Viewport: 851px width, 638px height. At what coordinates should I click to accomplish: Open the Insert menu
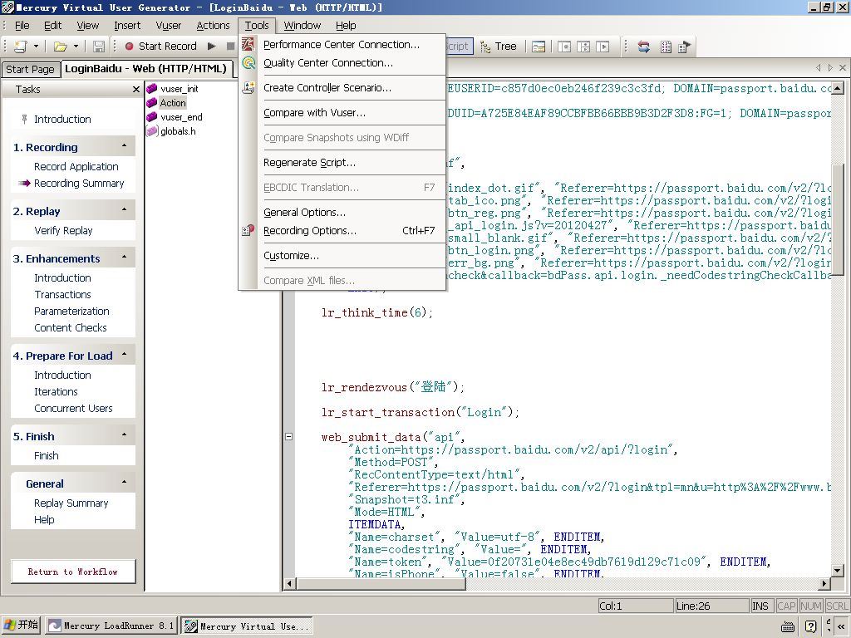click(x=127, y=26)
